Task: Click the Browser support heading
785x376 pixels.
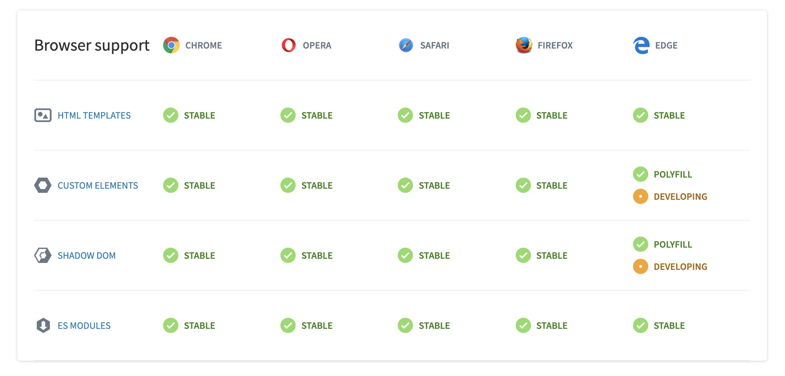Action: (x=92, y=45)
